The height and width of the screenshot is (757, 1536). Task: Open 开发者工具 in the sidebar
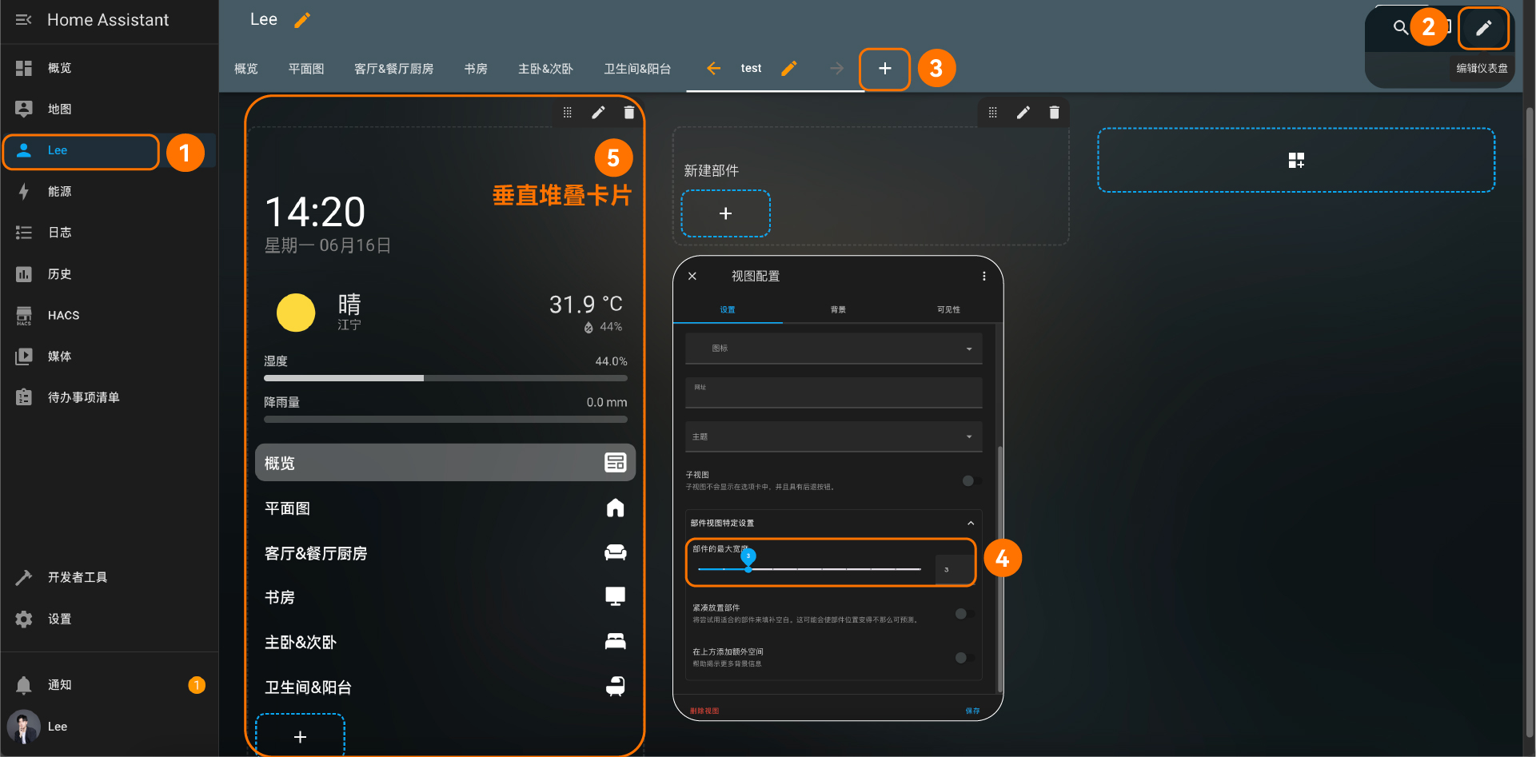point(77,577)
